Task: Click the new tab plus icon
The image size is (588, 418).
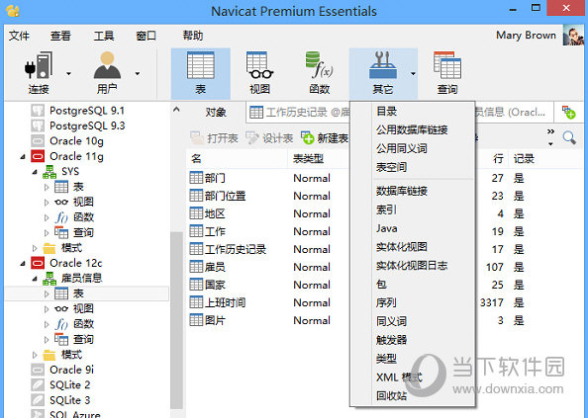Action: coord(568,112)
